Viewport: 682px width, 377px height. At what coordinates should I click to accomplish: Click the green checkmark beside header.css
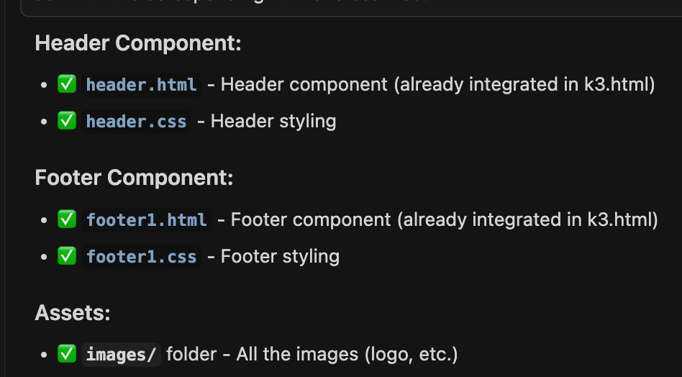[67, 121]
